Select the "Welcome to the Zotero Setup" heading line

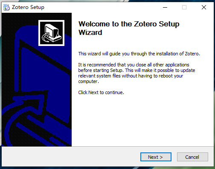point(129,24)
